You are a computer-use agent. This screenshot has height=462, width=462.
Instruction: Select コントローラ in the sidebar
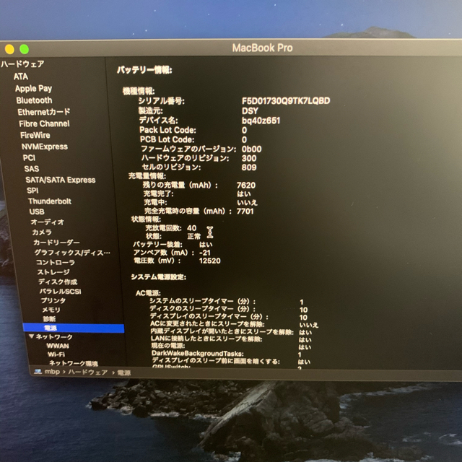click(x=56, y=262)
